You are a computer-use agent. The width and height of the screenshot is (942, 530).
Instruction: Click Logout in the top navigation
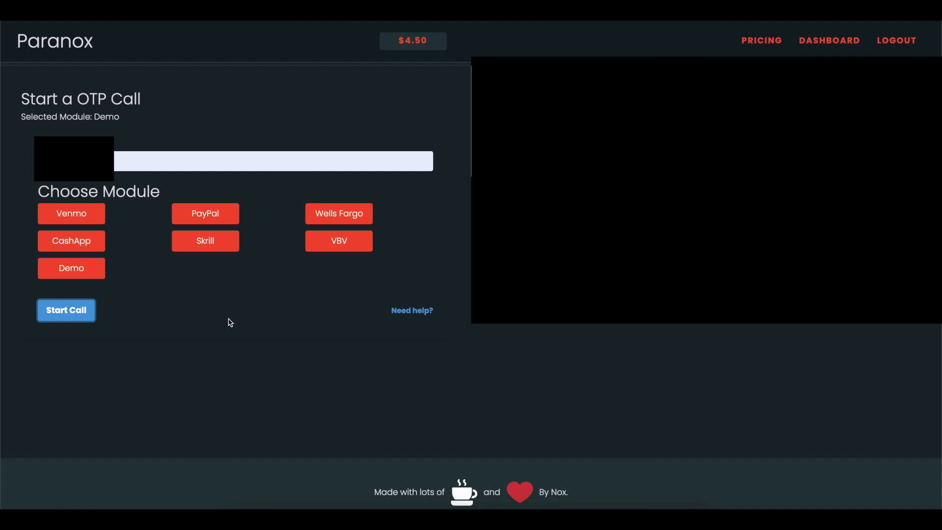(x=896, y=40)
